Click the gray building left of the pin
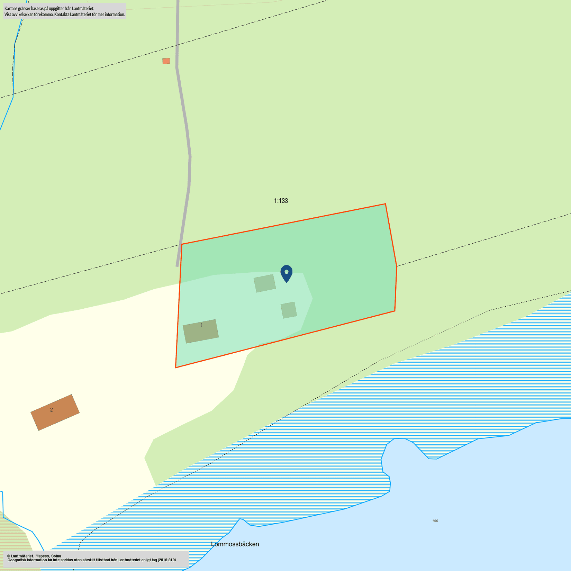Screen dimensions: 571x571 point(265,283)
